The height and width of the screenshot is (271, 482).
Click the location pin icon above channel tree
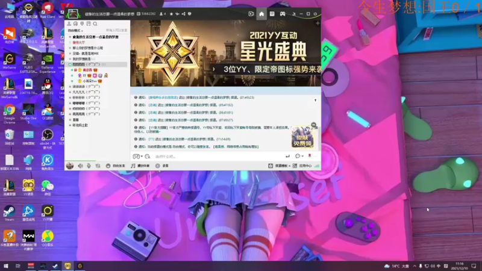pyautogui.click(x=82, y=23)
